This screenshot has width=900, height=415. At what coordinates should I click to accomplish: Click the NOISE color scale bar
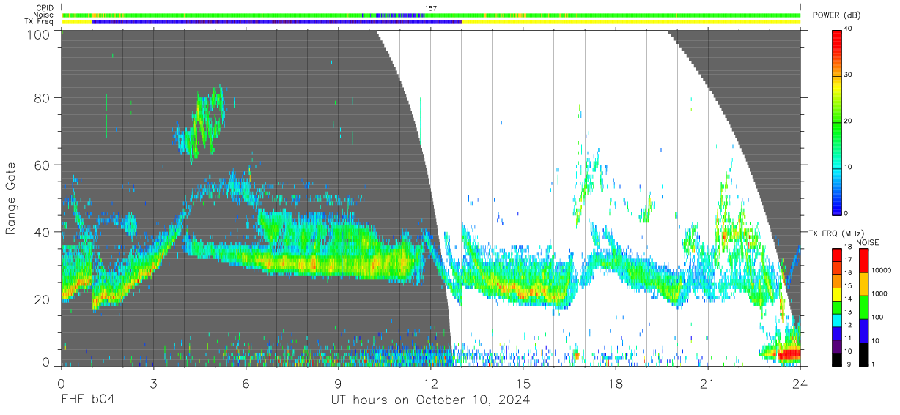click(x=863, y=307)
